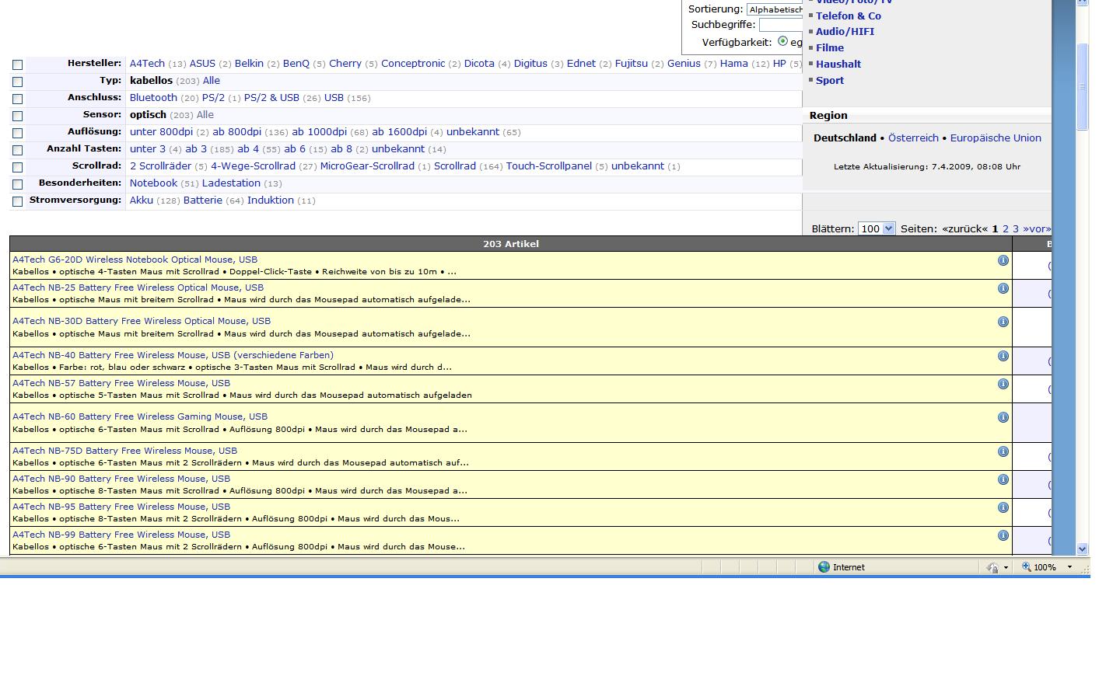Tick the Anschluss filter checkbox

17,99
